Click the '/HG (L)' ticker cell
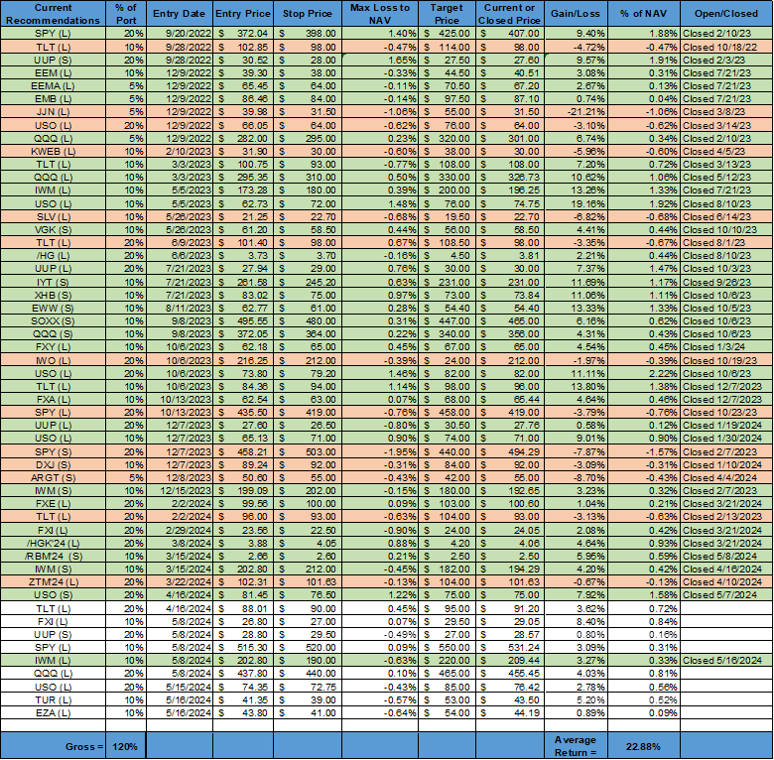Screen dimensions: 774x760 pyautogui.click(x=53, y=256)
